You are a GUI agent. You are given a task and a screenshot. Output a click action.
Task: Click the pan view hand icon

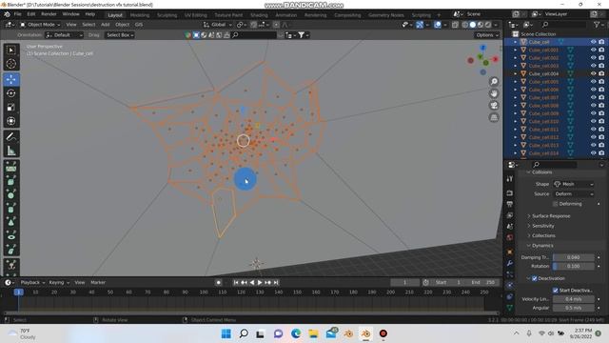pyautogui.click(x=494, y=93)
